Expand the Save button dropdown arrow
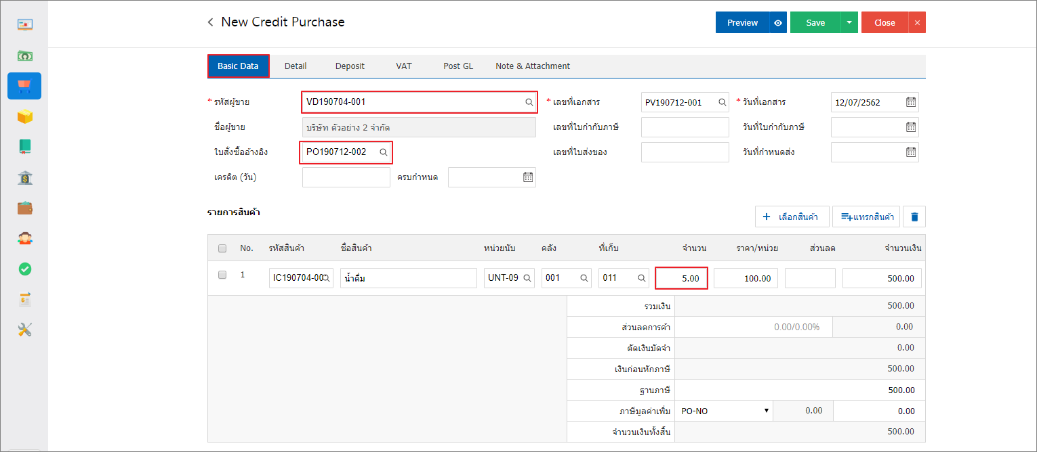This screenshot has height=452, width=1037. pyautogui.click(x=850, y=22)
